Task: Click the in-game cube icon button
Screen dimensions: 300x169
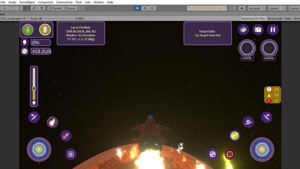Action: 243,30
